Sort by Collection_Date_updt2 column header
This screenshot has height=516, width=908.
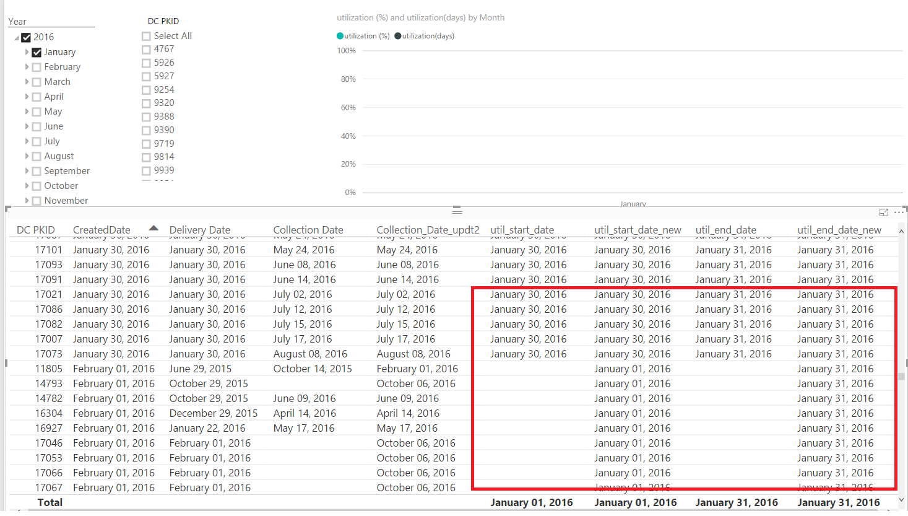[x=428, y=230]
